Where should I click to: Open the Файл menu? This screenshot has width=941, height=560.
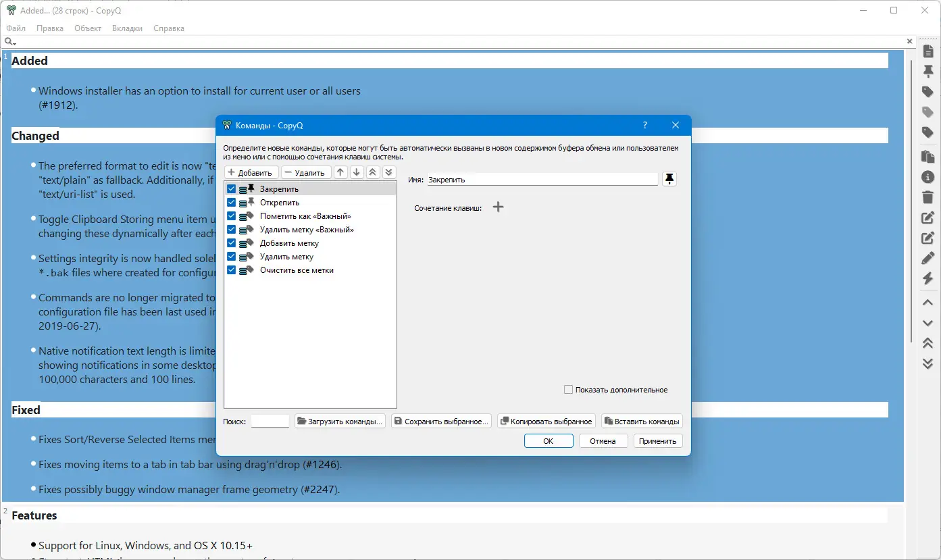[16, 28]
